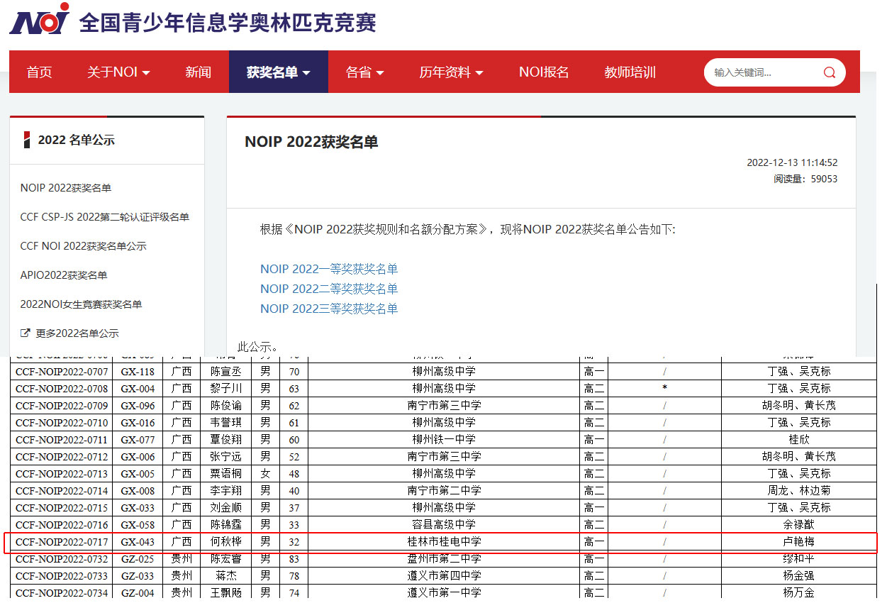This screenshot has width=887, height=603.
Task: Open NOIP 2022二等奖获奖名单 link
Action: pos(329,289)
